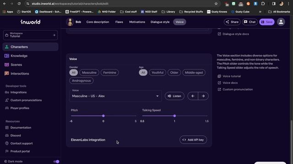Switch to the Flaws tab
The image size is (293, 164).
[119, 22]
